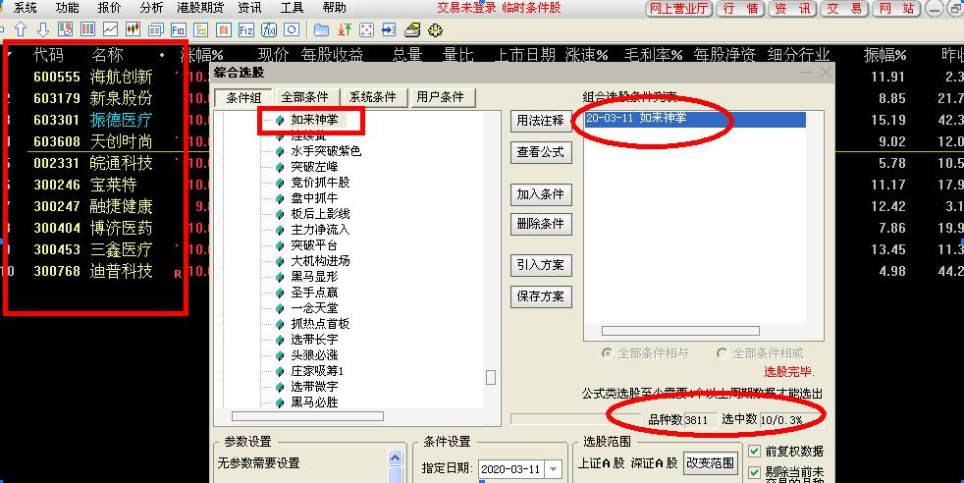Click the orange 自 self-select icon
The image size is (964, 483).
(223, 29)
